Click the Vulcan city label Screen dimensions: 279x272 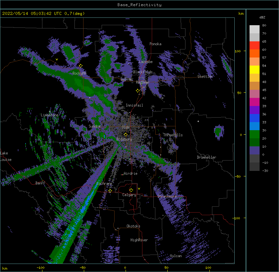tap(176, 256)
